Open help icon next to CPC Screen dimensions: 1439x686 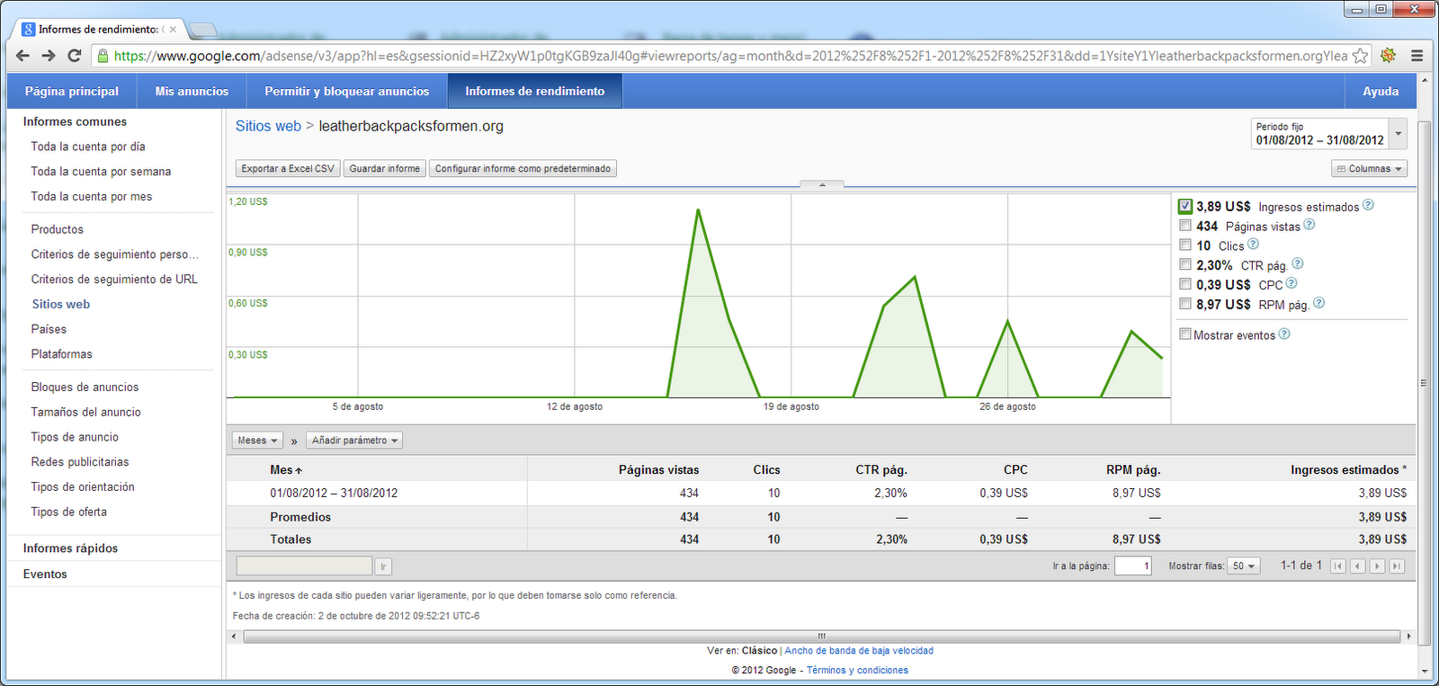1292,283
